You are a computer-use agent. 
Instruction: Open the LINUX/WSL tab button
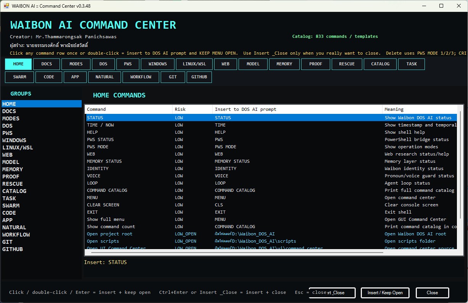coord(194,64)
